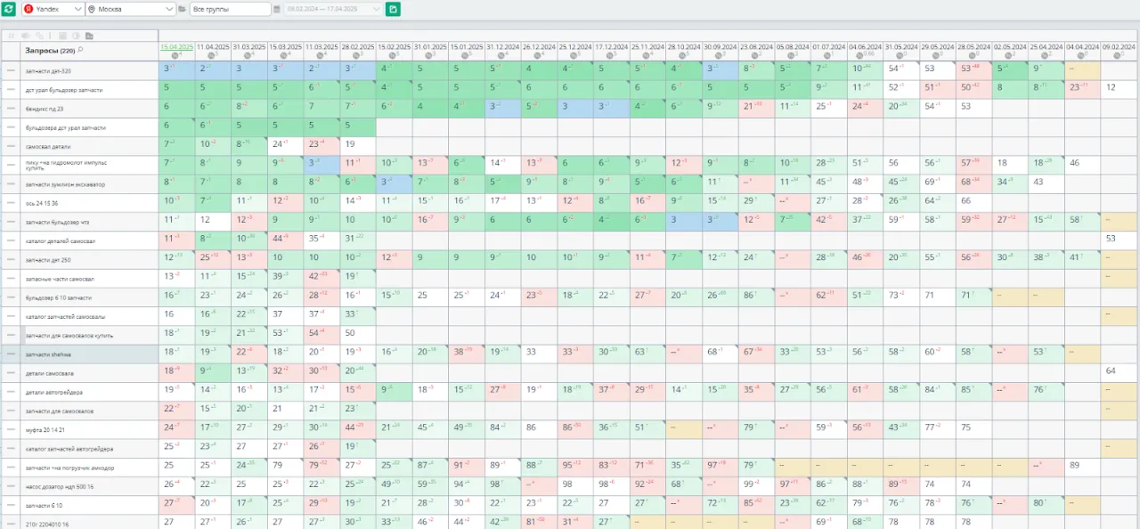Image resolution: width=1140 pixels, height=529 pixels.
Task: Click the indicator icon under 11.04.2025 date
Action: tap(213, 55)
